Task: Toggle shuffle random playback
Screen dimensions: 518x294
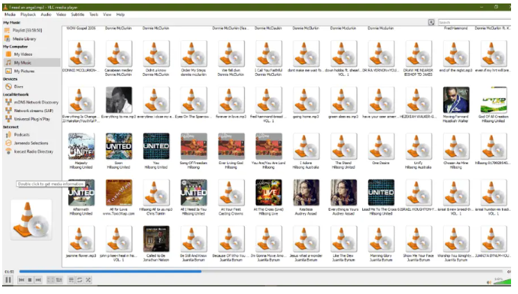Action: click(88, 280)
